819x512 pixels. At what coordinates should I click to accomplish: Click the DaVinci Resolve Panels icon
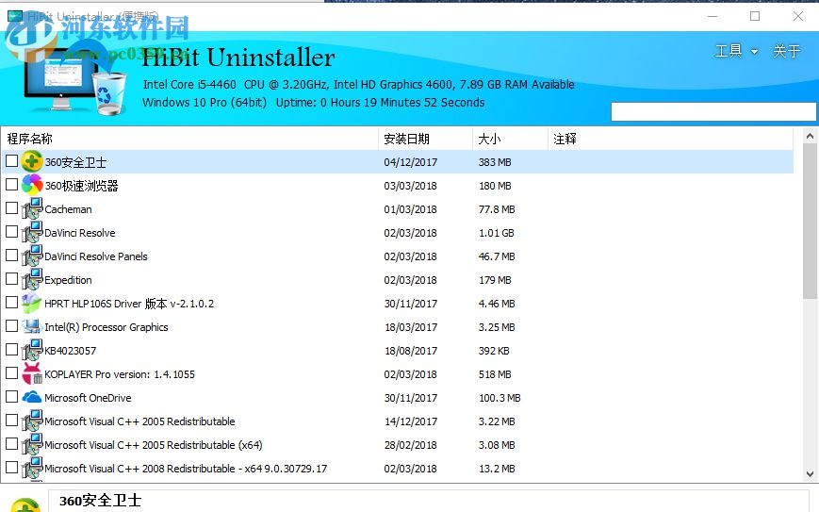point(32,256)
